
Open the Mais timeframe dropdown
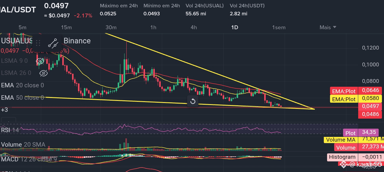pyautogui.click(x=328, y=27)
